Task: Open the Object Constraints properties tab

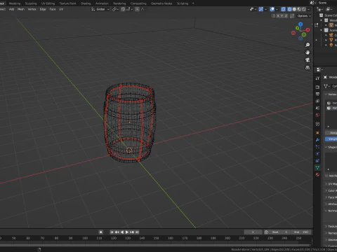Action: (317, 161)
